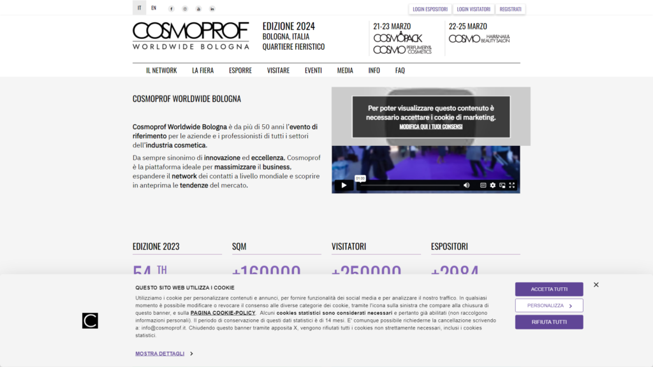Switch video to fullscreen
The width and height of the screenshot is (653, 367).
[x=512, y=185]
